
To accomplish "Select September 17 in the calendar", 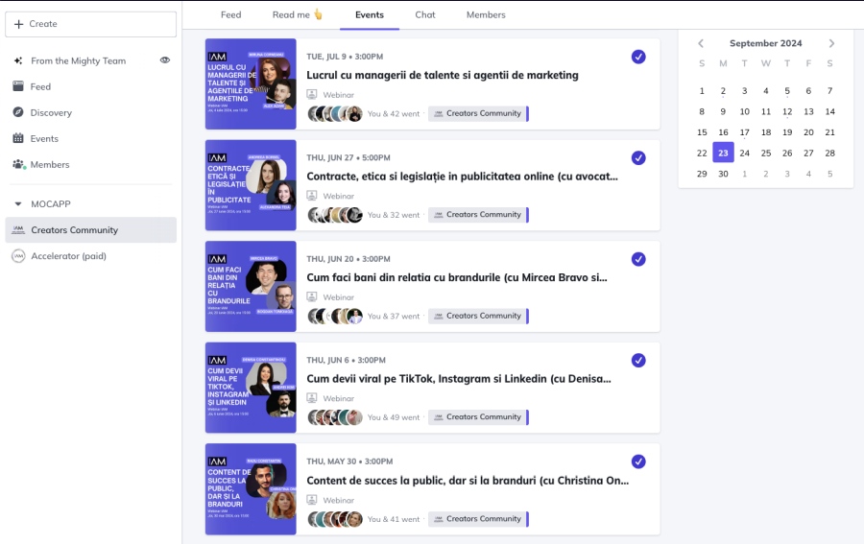I will pos(744,132).
